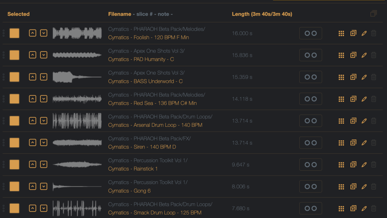Sort list by Filename column header
This screenshot has width=387, height=218.
point(120,14)
